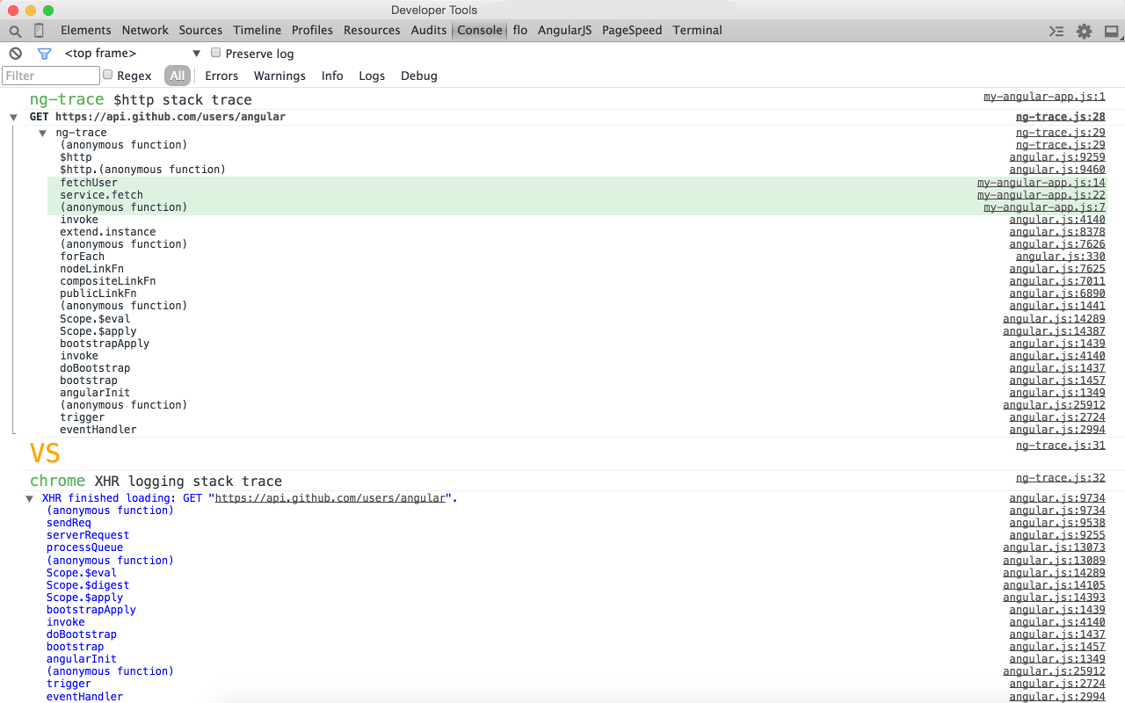Screen dimensions: 1125x703
Task: Click the blue serverRequest stack frame
Action: [88, 535]
